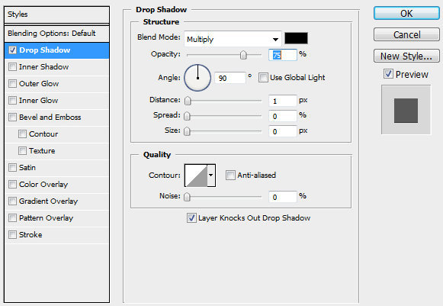Click the New Style... button

coord(406,56)
